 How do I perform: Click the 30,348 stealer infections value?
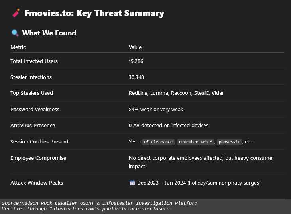tap(136, 77)
